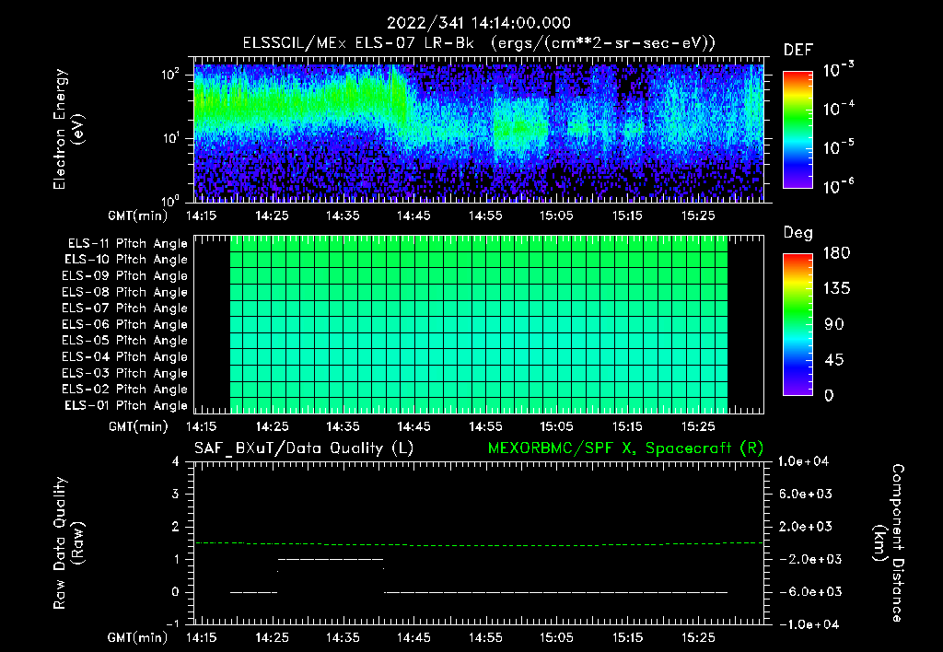This screenshot has width=943, height=652.
Task: Click the plot timestamp 2022/341 14:14:00.000
Action: tap(478, 23)
